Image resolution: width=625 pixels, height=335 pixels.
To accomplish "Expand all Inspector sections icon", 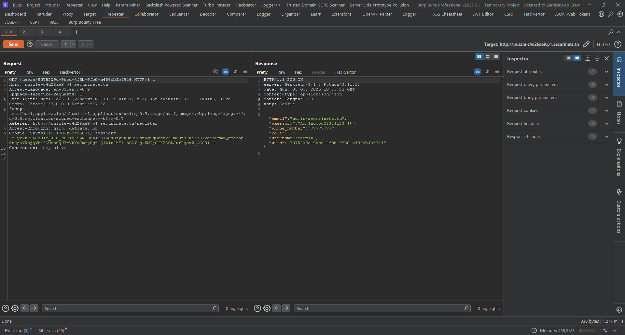I will pyautogui.click(x=588, y=58).
